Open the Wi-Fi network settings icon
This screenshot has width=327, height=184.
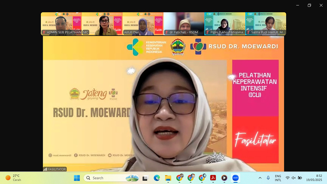point(287,178)
